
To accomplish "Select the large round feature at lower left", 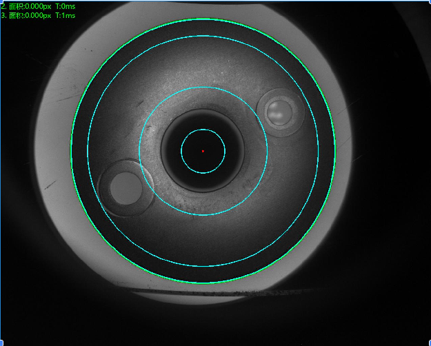I will click(126, 187).
